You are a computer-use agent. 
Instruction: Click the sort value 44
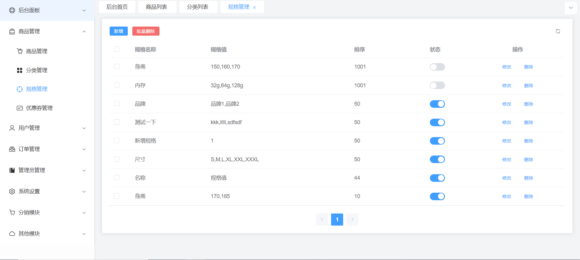357,178
